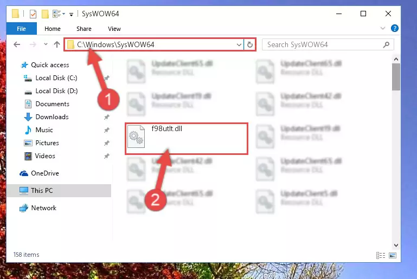Switch to Large icons view in status bar

pyautogui.click(x=393, y=255)
